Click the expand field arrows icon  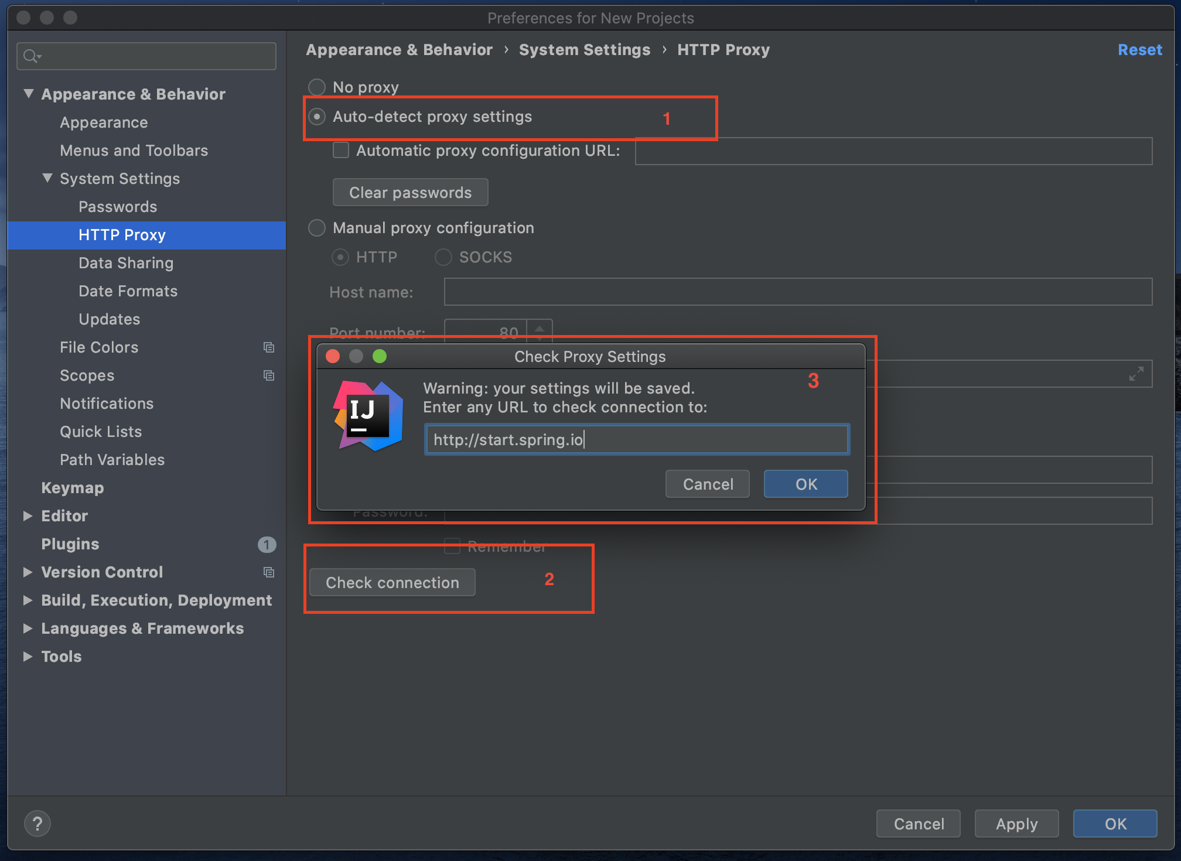(x=1136, y=374)
